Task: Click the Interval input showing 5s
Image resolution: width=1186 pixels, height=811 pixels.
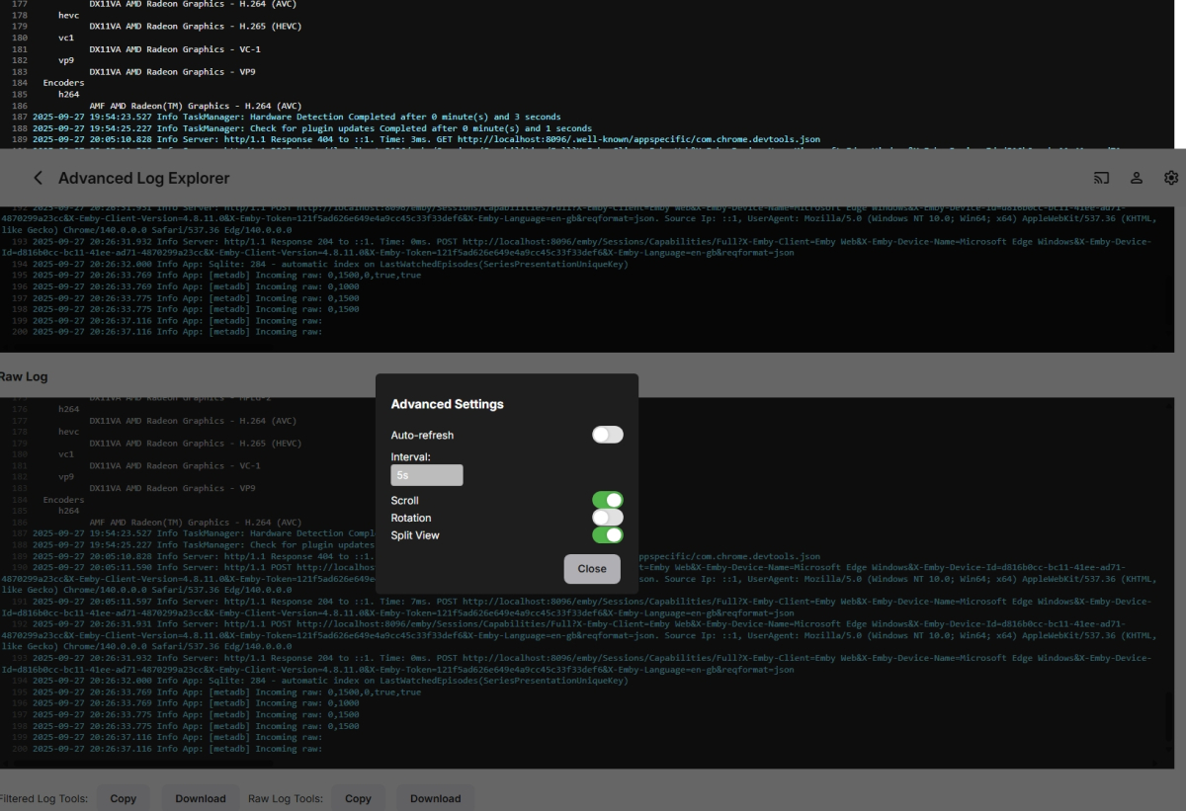Action: (x=426, y=474)
